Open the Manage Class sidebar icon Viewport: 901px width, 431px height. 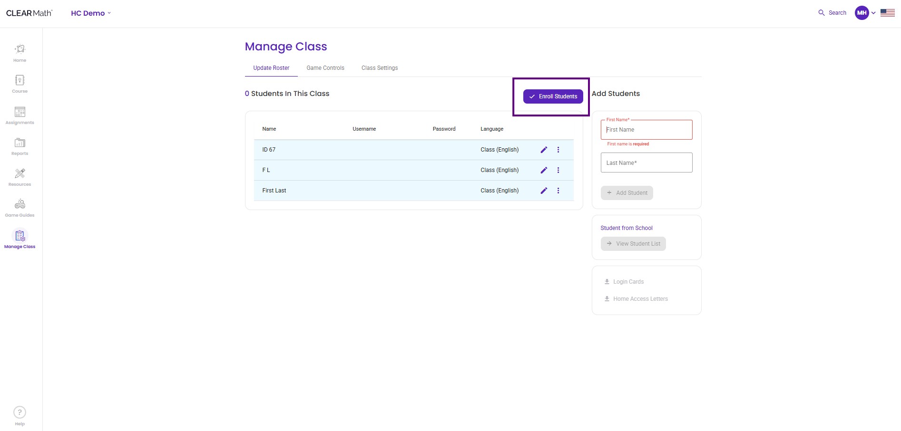tap(20, 237)
